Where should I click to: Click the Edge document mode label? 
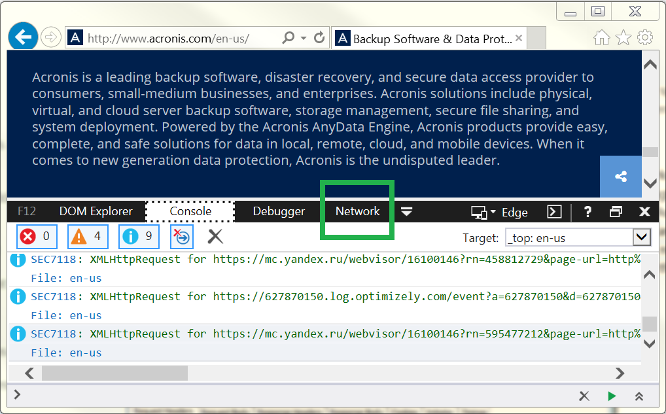tap(514, 213)
